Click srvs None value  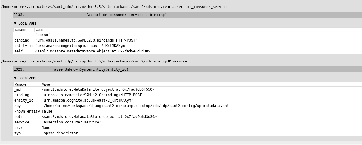(x=46, y=128)
